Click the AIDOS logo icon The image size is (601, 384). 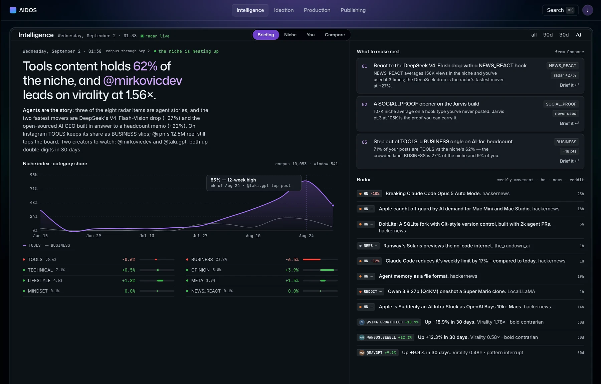13,10
